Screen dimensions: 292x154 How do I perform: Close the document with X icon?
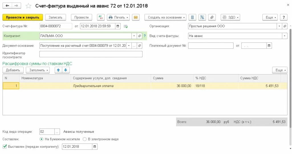tap(288, 5)
